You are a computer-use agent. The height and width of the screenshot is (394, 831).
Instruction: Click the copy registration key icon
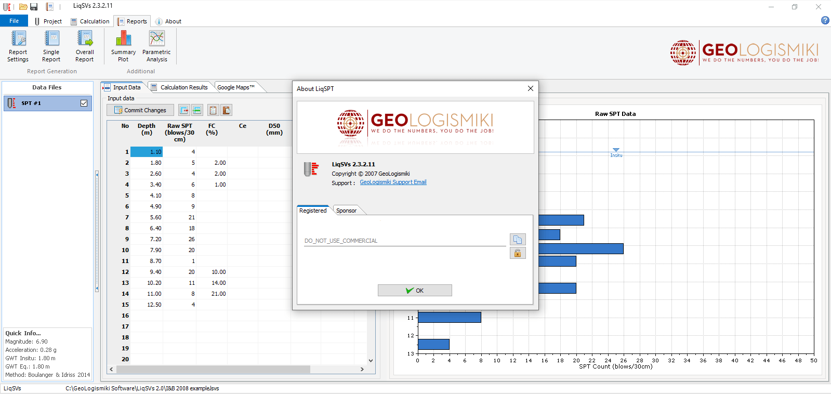[x=517, y=239]
